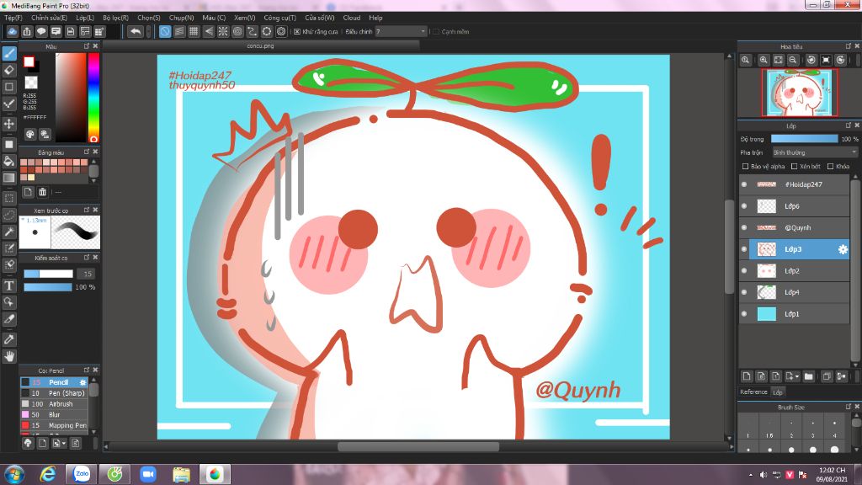The height and width of the screenshot is (485, 862).
Task: Select the Brush tool in left toolbar
Action: pos(9,53)
